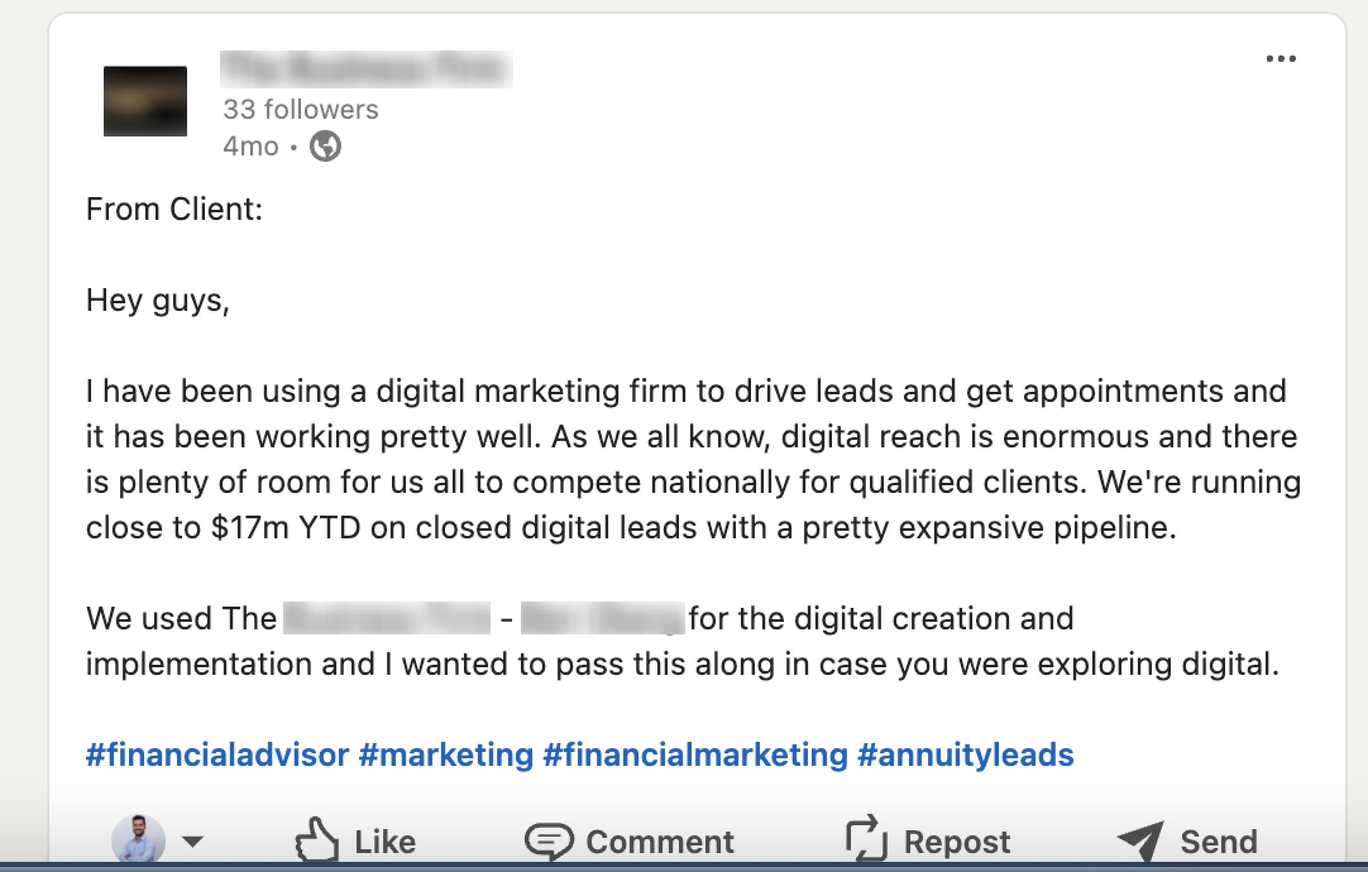This screenshot has width=1368, height=872.
Task: Click the "33 followers" text
Action: [x=300, y=109]
